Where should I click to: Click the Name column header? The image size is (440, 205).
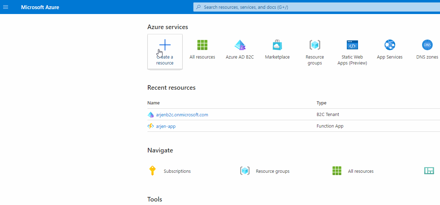point(153,103)
